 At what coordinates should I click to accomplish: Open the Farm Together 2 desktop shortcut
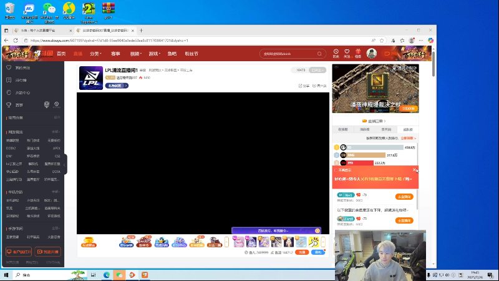[89, 12]
